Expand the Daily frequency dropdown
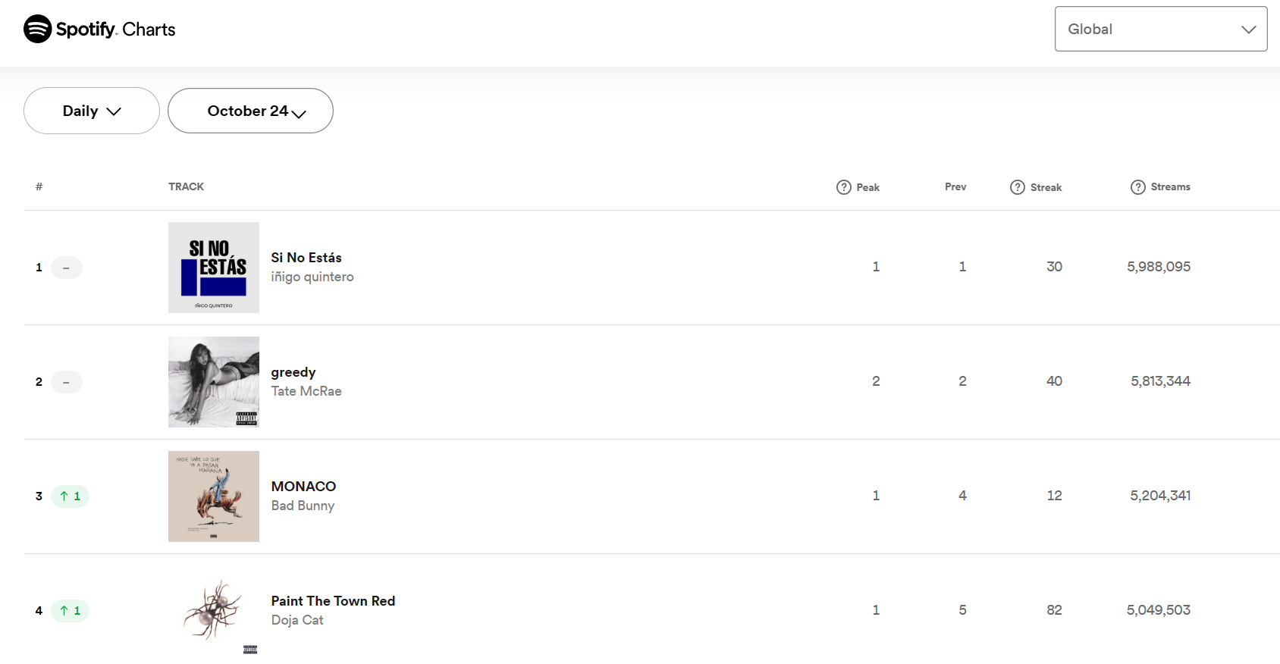Viewport: 1280px width, 664px height. tap(92, 111)
